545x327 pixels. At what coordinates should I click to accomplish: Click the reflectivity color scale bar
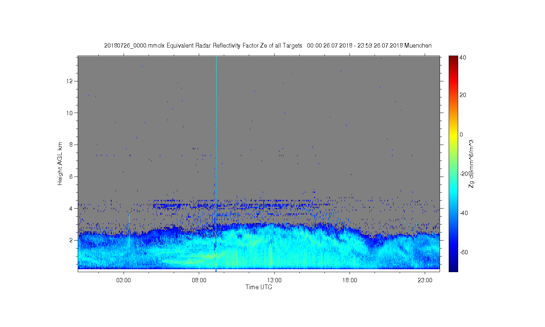(x=453, y=164)
